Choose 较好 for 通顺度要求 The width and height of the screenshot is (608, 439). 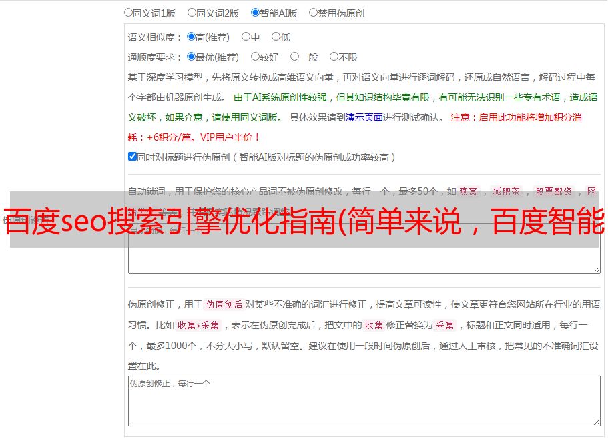(x=255, y=57)
